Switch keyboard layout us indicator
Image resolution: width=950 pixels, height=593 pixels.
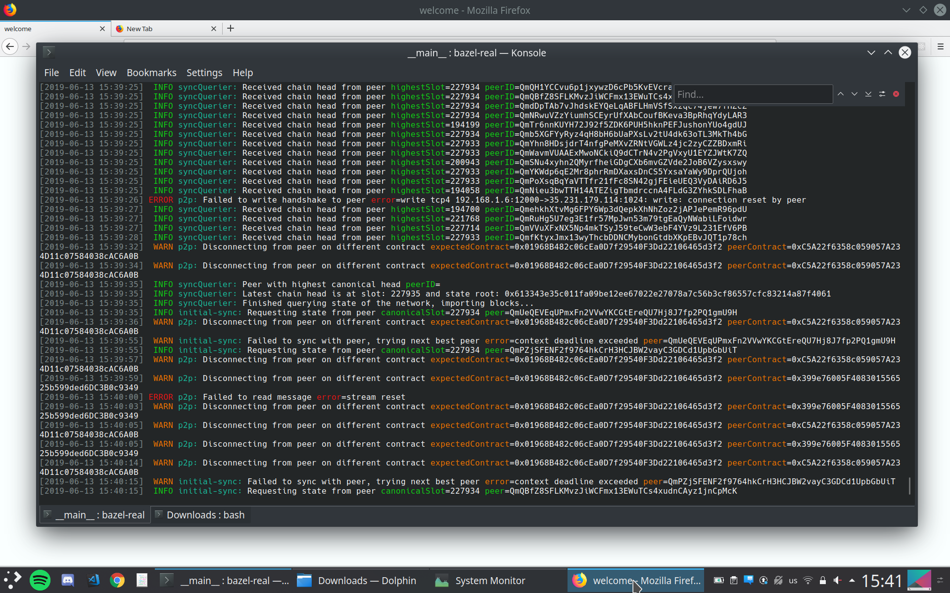tap(793, 581)
